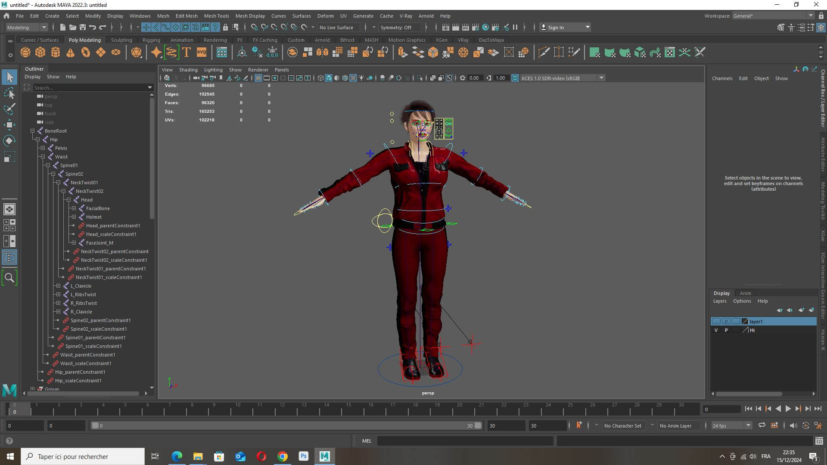Viewport: 827px width, 465px height.
Task: Click the Lasso select tool
Action: click(x=9, y=93)
